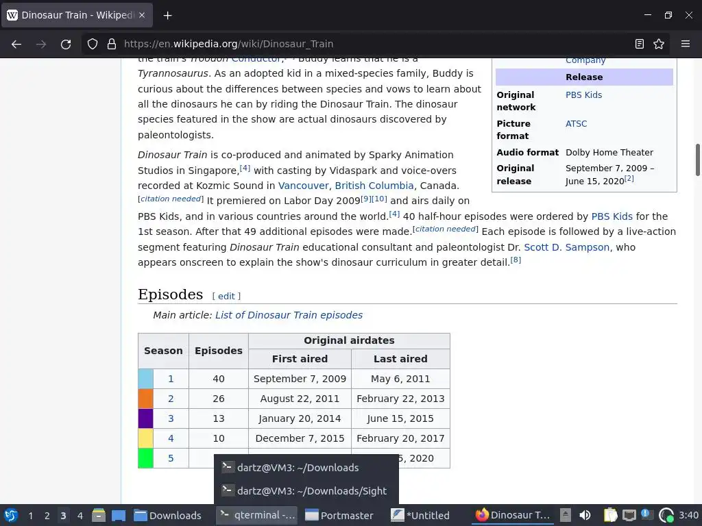The image size is (702, 526).
Task: Open the Firefox hamburger menu
Action: point(686,44)
